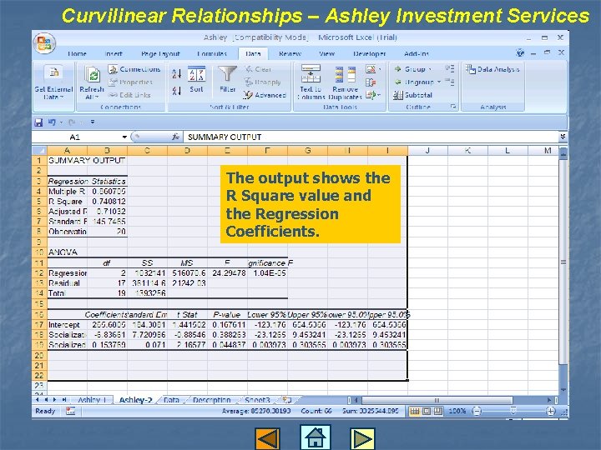The width and height of the screenshot is (601, 450).
Task: Select column J header
Action: [x=427, y=150]
